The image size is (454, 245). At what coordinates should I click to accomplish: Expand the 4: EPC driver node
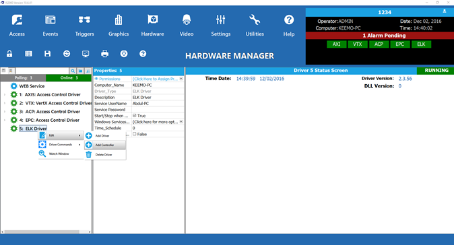coord(4,120)
